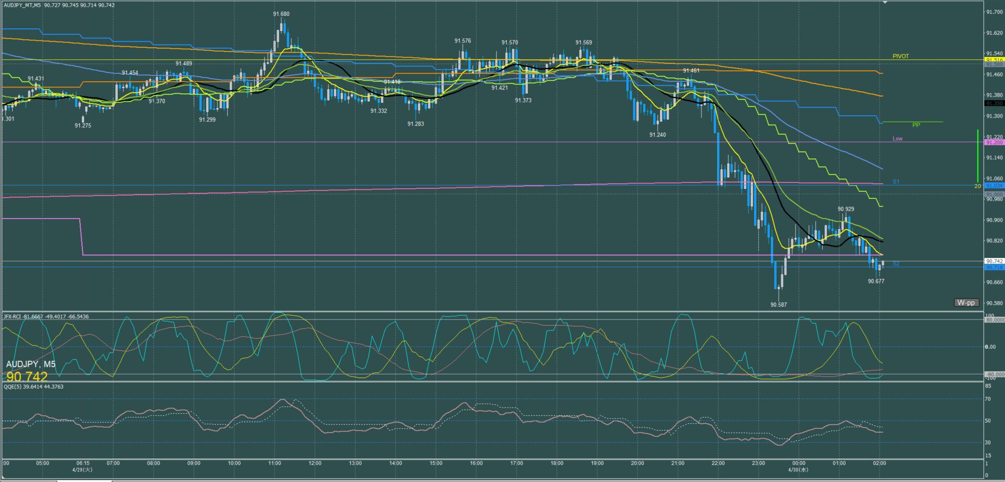Click the pink 91.200 price tag on the axis
Screen dimensions: 1005x482
[x=994, y=143]
